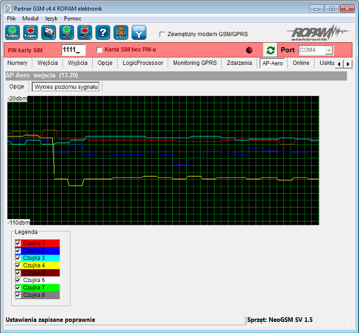Click the red Czujka 1 color swatch

[x=41, y=243]
